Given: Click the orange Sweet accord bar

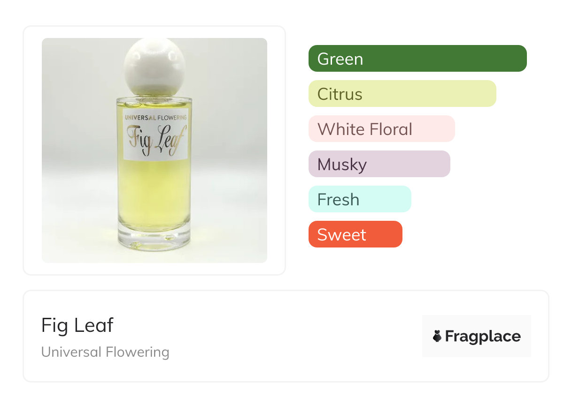Looking at the screenshot, I should [355, 234].
